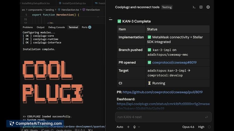Viewport: 234px width, 131px height.
Task: Click the 'coolplugz-core' terminal line
Action: (x=38, y=36)
